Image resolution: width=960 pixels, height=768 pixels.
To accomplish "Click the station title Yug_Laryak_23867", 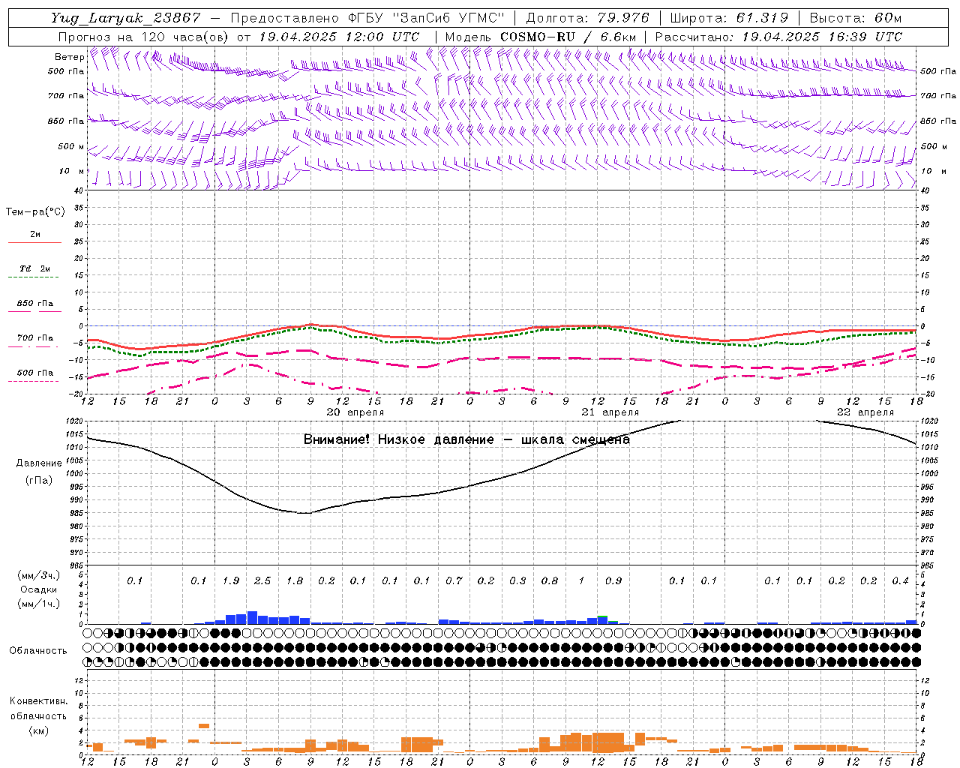I will click(126, 19).
